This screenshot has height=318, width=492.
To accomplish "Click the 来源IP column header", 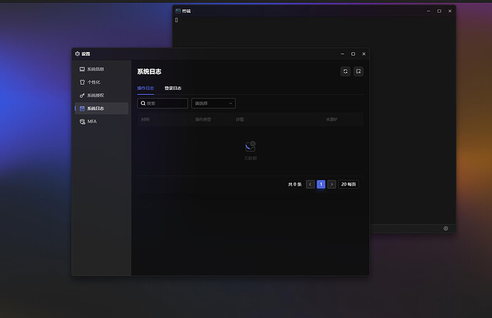I will pyautogui.click(x=332, y=120).
